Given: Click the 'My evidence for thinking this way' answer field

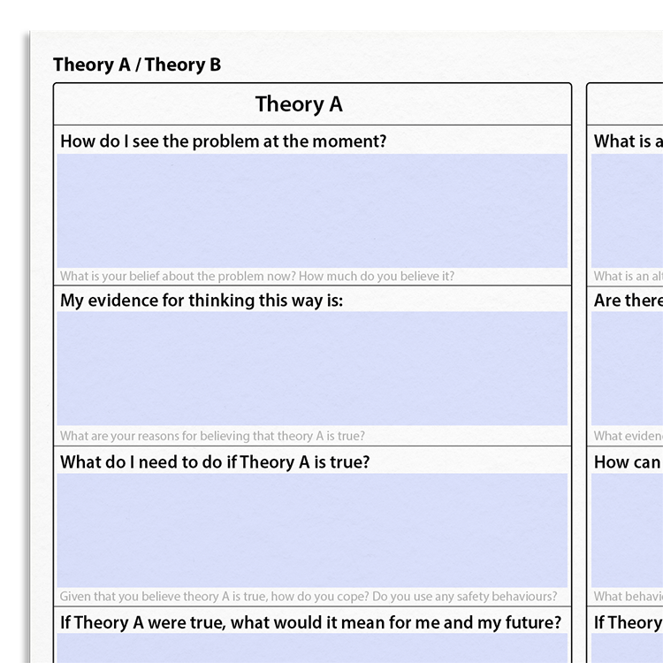Looking at the screenshot, I should (x=312, y=369).
